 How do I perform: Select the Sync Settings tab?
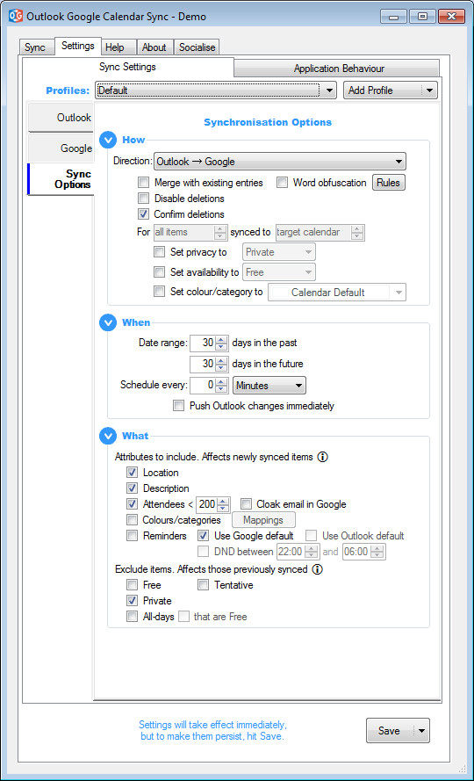coord(127,67)
